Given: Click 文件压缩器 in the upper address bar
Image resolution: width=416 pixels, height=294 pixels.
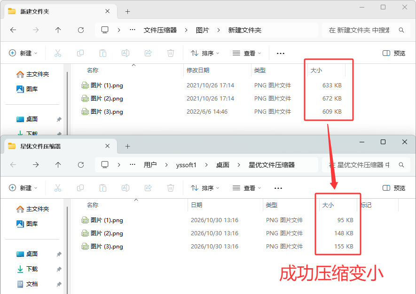Looking at the screenshot, I should 160,30.
